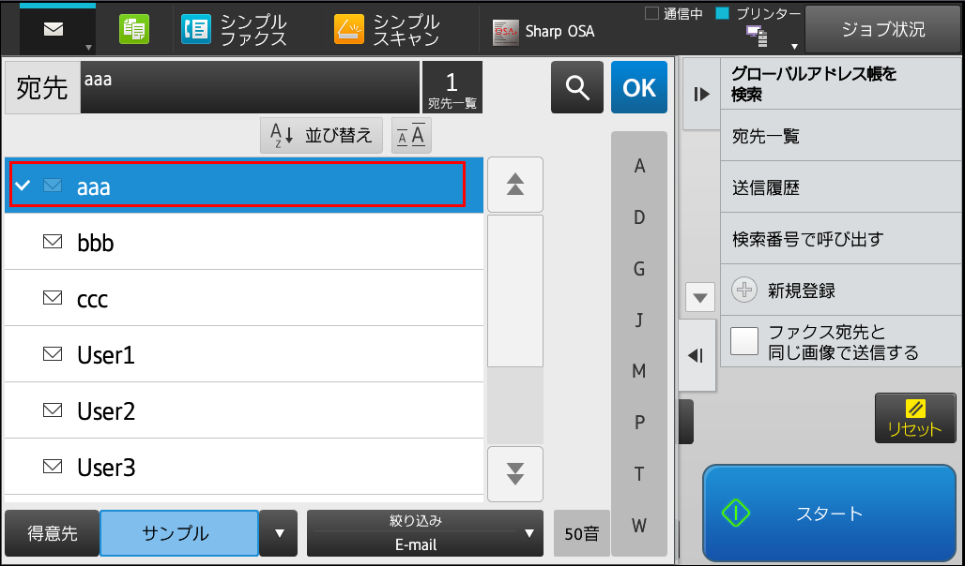Launch Sharp OSA application
The width and height of the screenshot is (965, 566).
[x=544, y=31]
